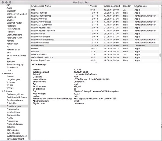Image resolution: width=162 pixels, height=141 pixels.
Task: Select Frameworks in the sidebar
Action: (13, 109)
